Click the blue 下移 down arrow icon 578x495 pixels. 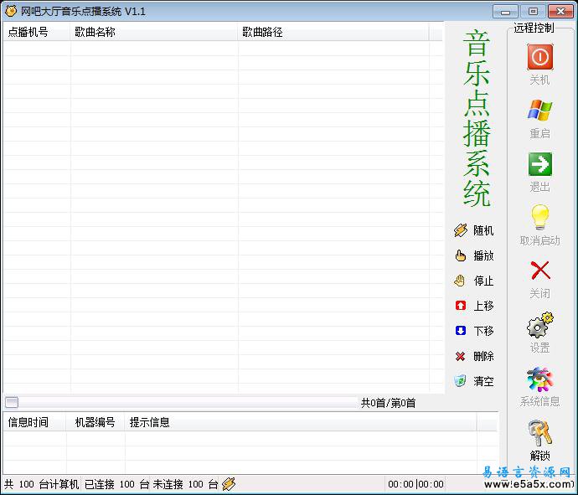point(461,331)
